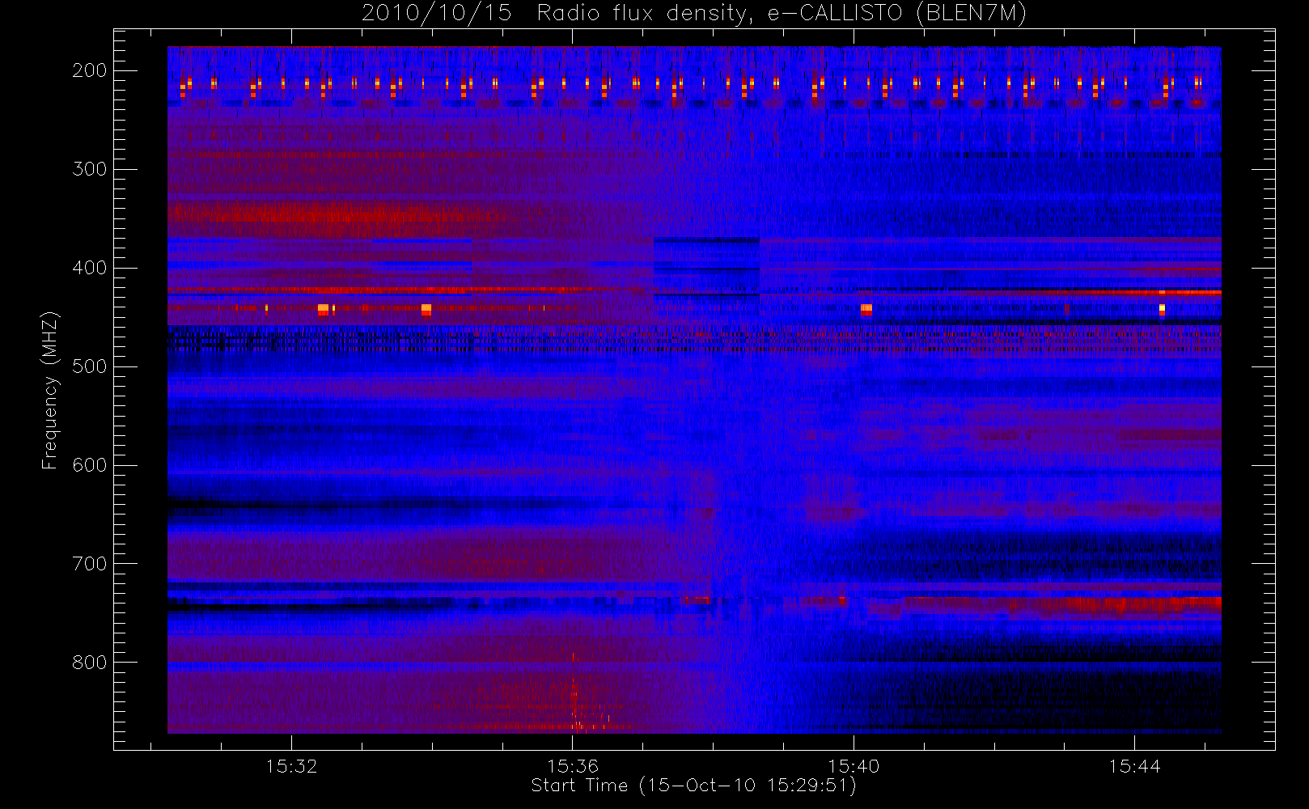This screenshot has width=1309, height=809.
Task: Click the 15:36 time tick label
Action: coord(573,766)
